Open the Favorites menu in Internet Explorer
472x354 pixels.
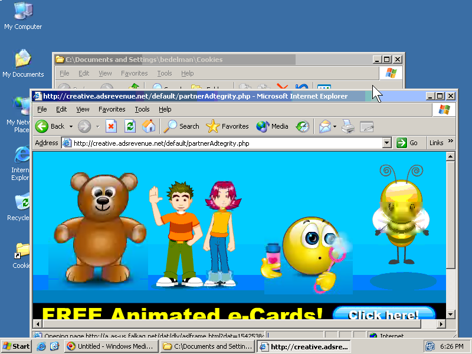(112, 109)
